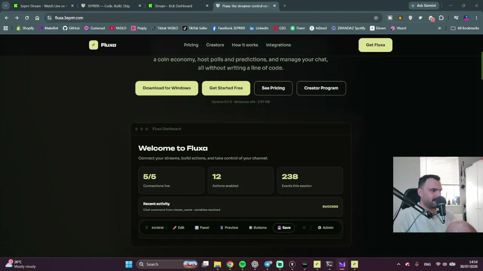
Task: Open the Integrations nav item
Action: [x=278, y=45]
